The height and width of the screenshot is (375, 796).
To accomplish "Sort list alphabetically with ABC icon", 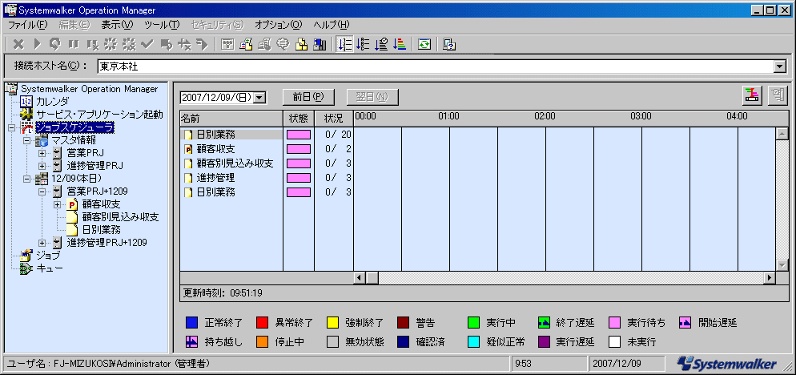I will pyautogui.click(x=363, y=45).
